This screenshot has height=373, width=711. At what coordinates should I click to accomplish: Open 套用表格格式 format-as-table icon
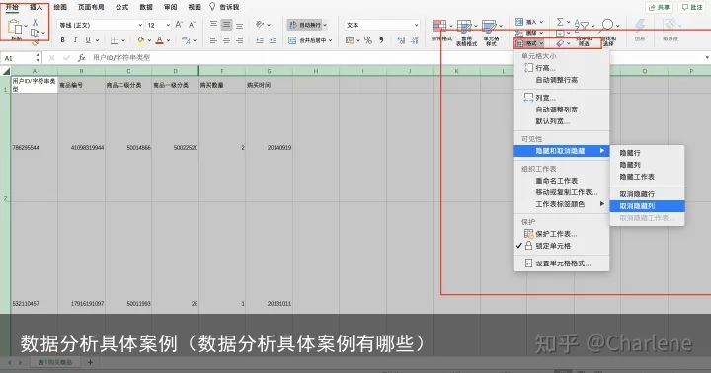464,27
